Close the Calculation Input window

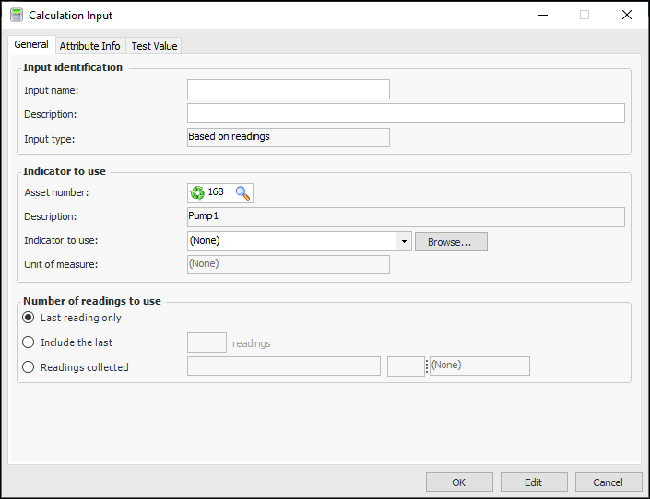627,15
